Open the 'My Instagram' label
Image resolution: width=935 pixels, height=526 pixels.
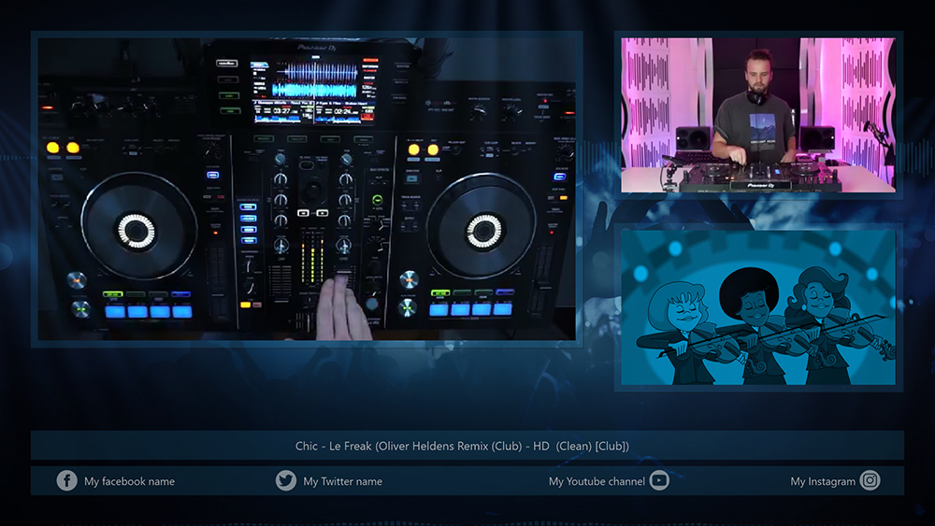pos(823,481)
